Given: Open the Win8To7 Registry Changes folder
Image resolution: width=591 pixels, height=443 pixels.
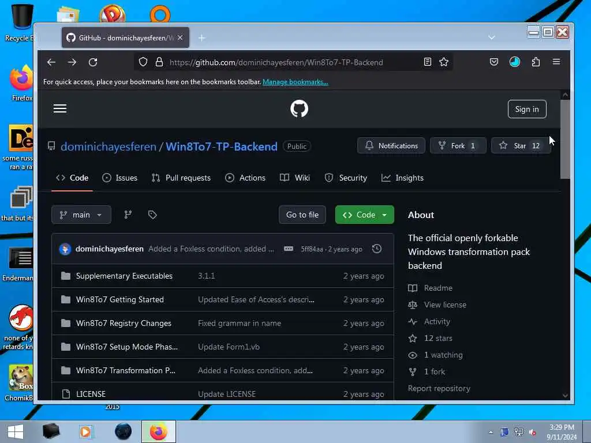Looking at the screenshot, I should (x=124, y=323).
